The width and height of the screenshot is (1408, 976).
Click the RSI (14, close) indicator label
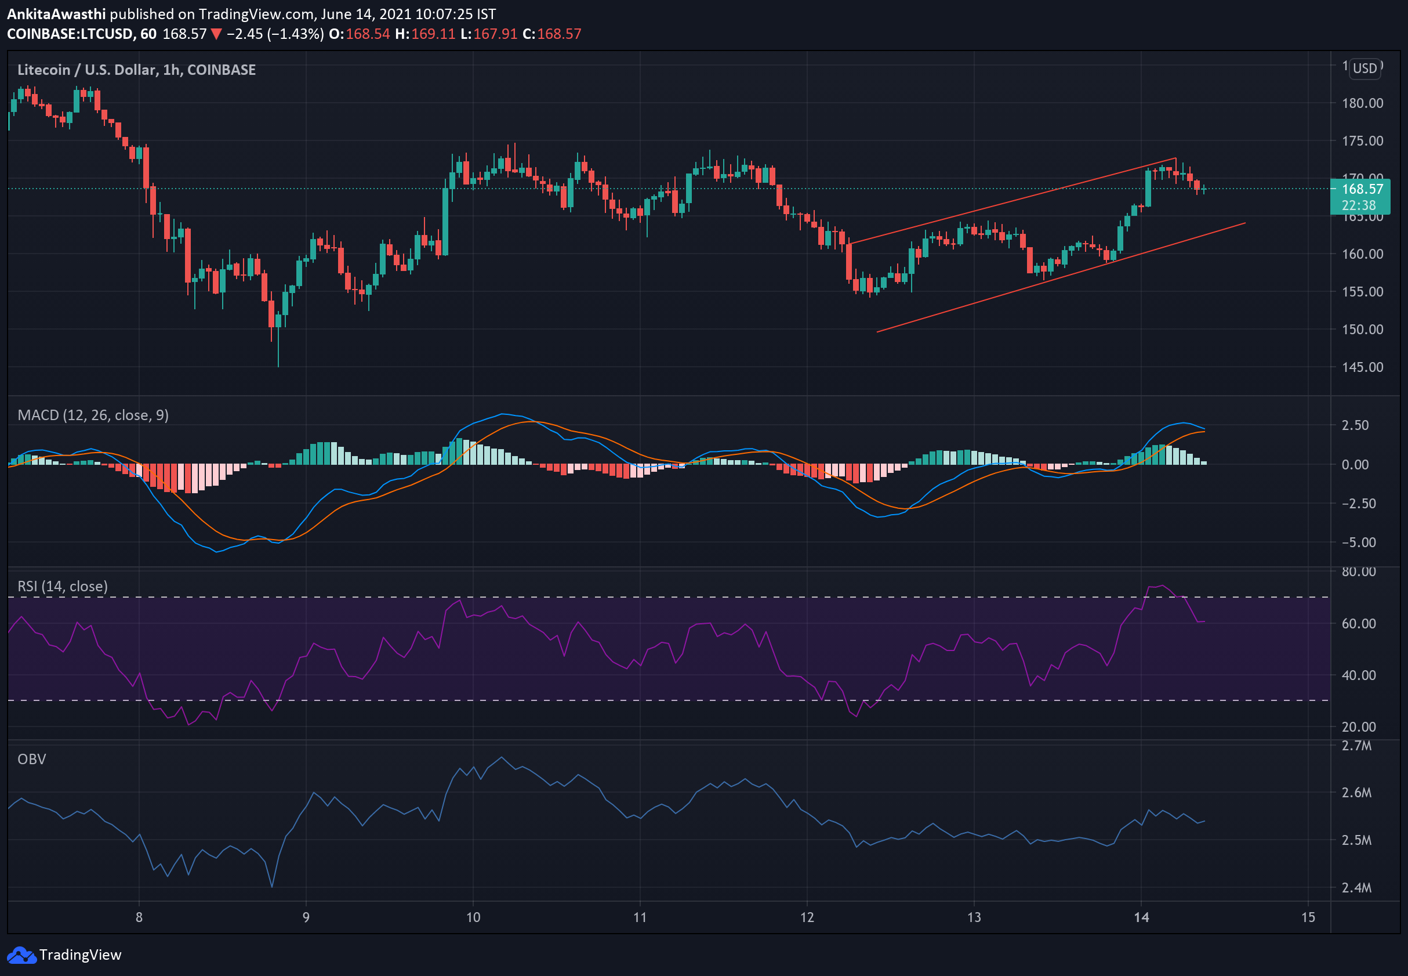(x=62, y=587)
